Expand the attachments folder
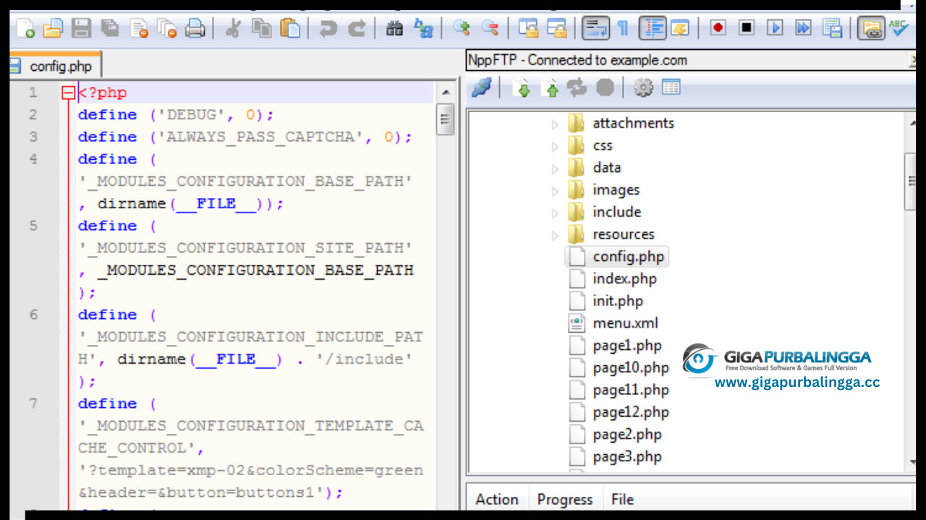The image size is (926, 520). [555, 124]
